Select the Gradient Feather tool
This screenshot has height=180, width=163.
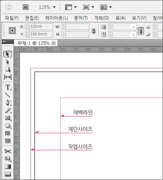(x=8, y=174)
